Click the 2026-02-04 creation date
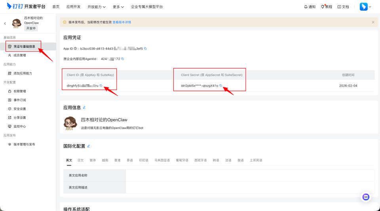 pos(348,86)
